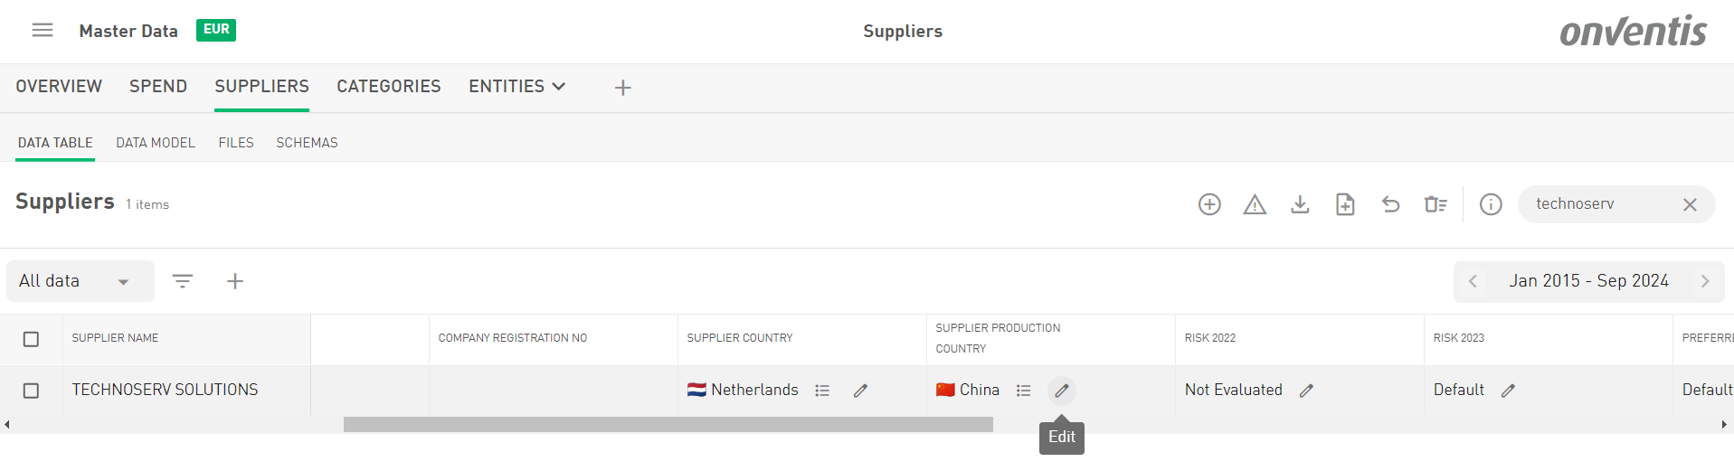Open the hamburger navigation menu
The image size is (1734, 471).
click(43, 31)
